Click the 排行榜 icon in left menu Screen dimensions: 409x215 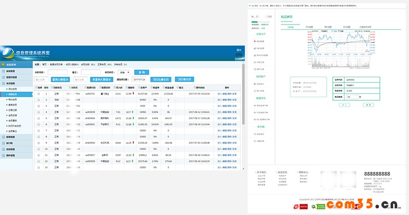[x=4, y=143]
